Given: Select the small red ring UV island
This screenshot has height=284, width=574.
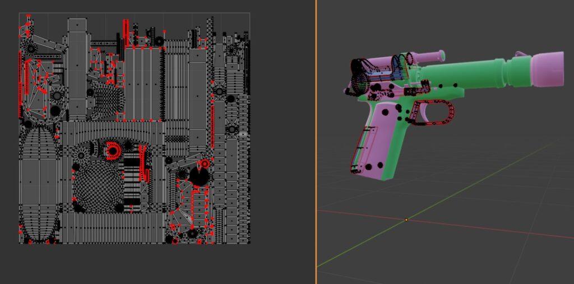Looking at the screenshot, I should tap(205, 163).
